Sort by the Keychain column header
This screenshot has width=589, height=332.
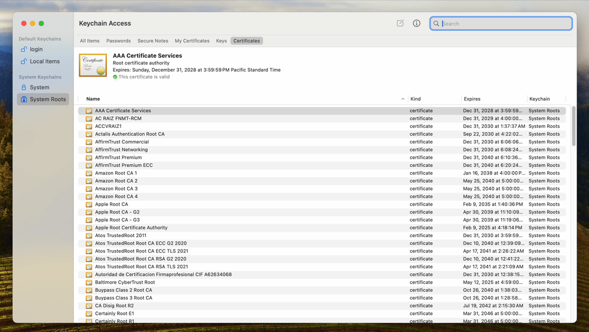(539, 99)
